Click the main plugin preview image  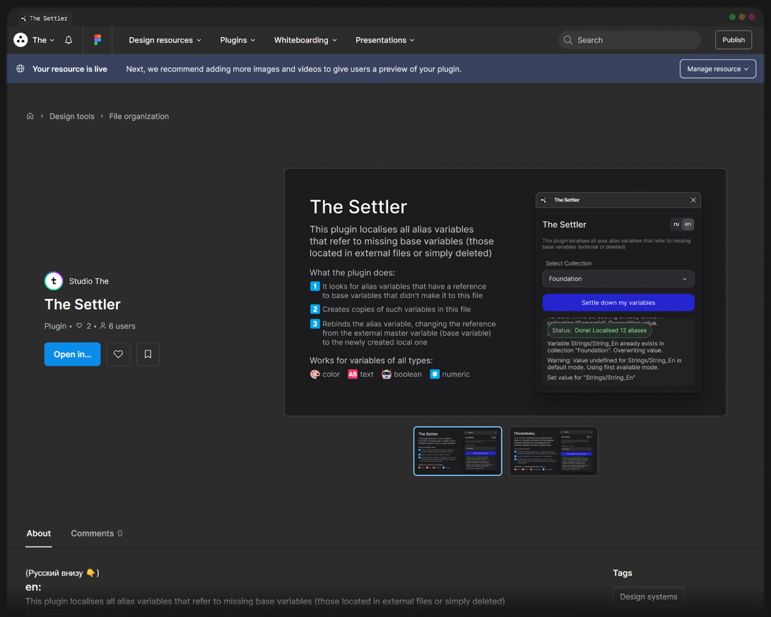tap(505, 292)
